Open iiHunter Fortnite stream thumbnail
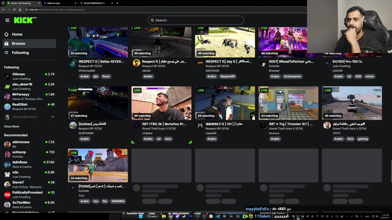The width and height of the screenshot is (392, 220). 283,42
